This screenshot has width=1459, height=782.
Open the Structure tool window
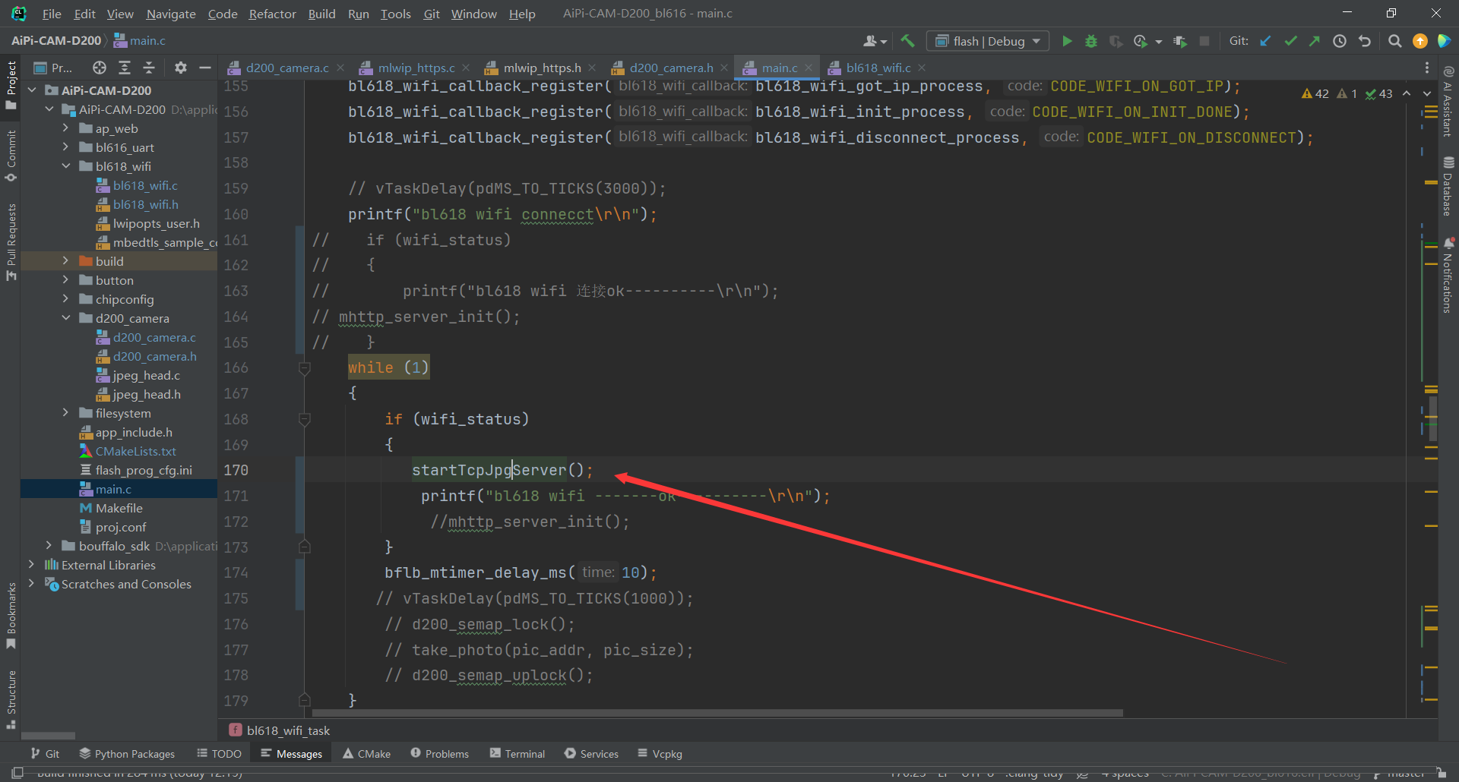pyautogui.click(x=11, y=699)
